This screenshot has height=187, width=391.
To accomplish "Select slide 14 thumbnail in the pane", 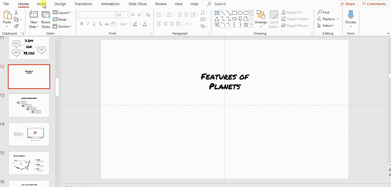I will (29, 134).
